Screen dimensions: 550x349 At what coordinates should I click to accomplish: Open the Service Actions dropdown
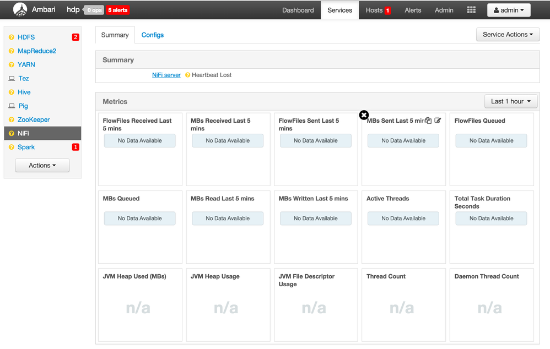(508, 34)
